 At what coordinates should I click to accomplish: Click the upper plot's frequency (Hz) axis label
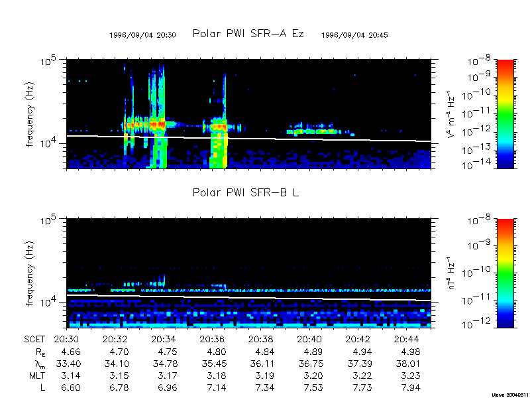pyautogui.click(x=30, y=114)
